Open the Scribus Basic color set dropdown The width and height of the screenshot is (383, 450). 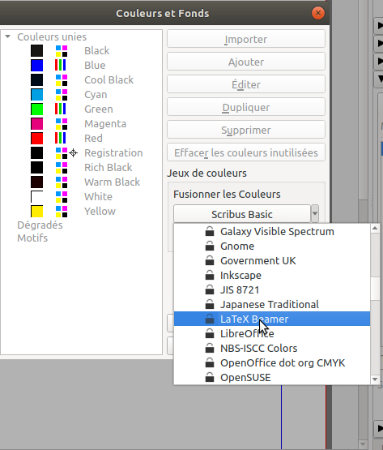(x=242, y=214)
